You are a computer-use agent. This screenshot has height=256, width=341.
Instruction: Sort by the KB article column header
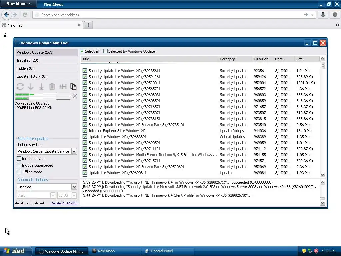[x=262, y=59]
